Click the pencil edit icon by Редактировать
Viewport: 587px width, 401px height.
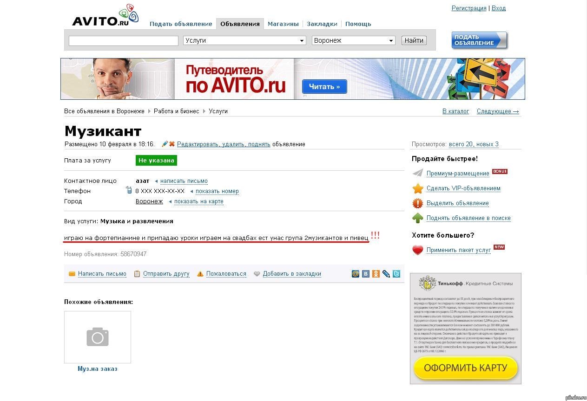(165, 144)
